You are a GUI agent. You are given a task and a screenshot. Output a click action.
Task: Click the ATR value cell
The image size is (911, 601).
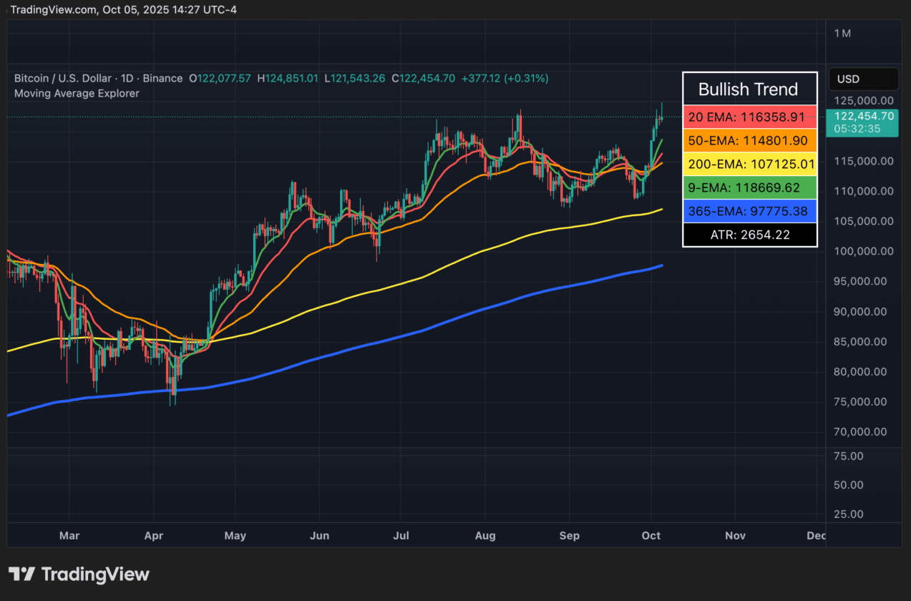(x=749, y=234)
